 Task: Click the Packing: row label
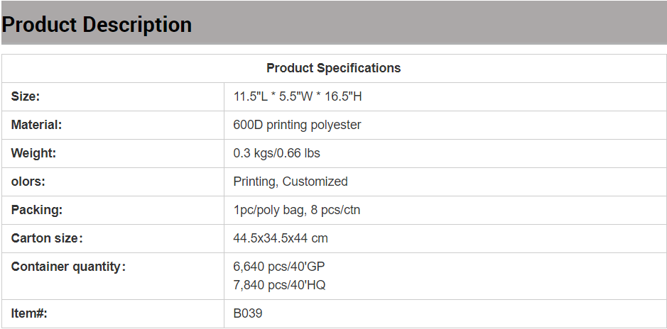click(x=37, y=210)
